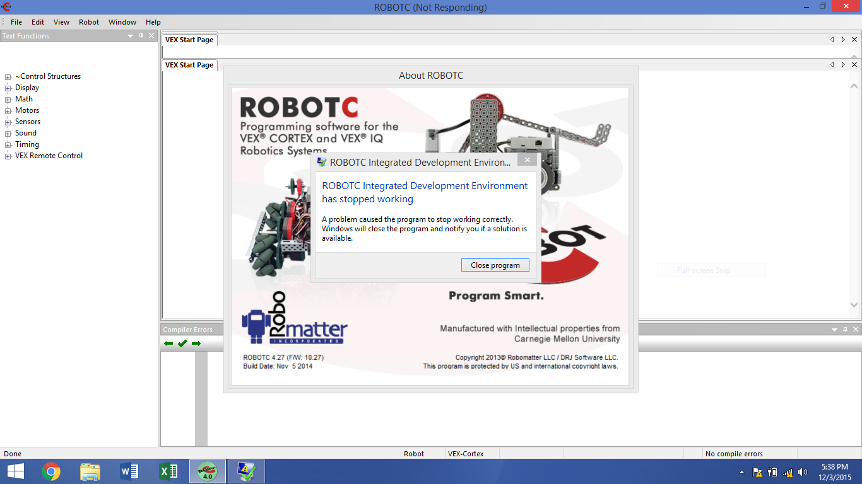Click the green checkmark in Compiler Errors
862x484 pixels.
(x=182, y=343)
